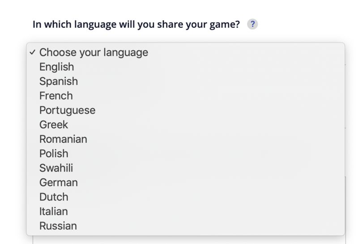Select the "Choose your language" placeholder option
This screenshot has height=244, width=358.
coord(94,52)
